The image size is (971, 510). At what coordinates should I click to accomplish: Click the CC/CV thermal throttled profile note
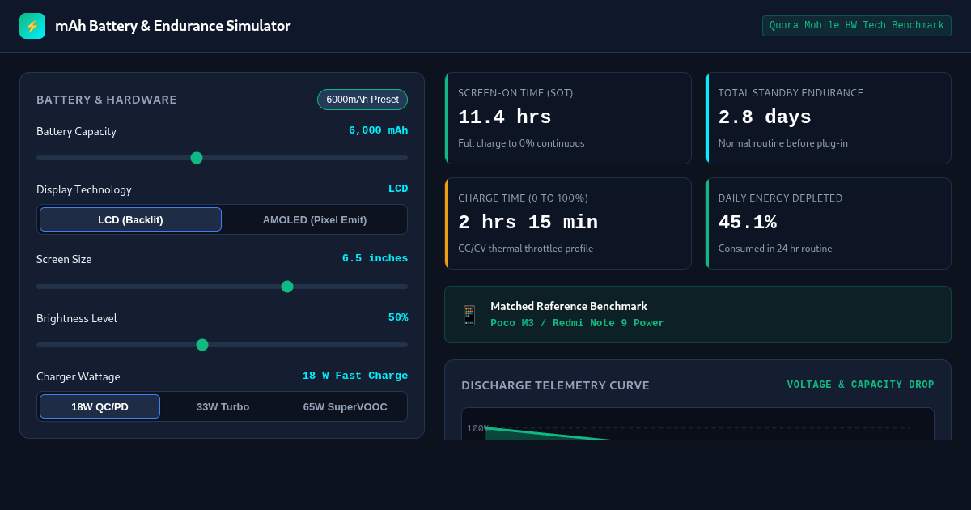point(525,249)
